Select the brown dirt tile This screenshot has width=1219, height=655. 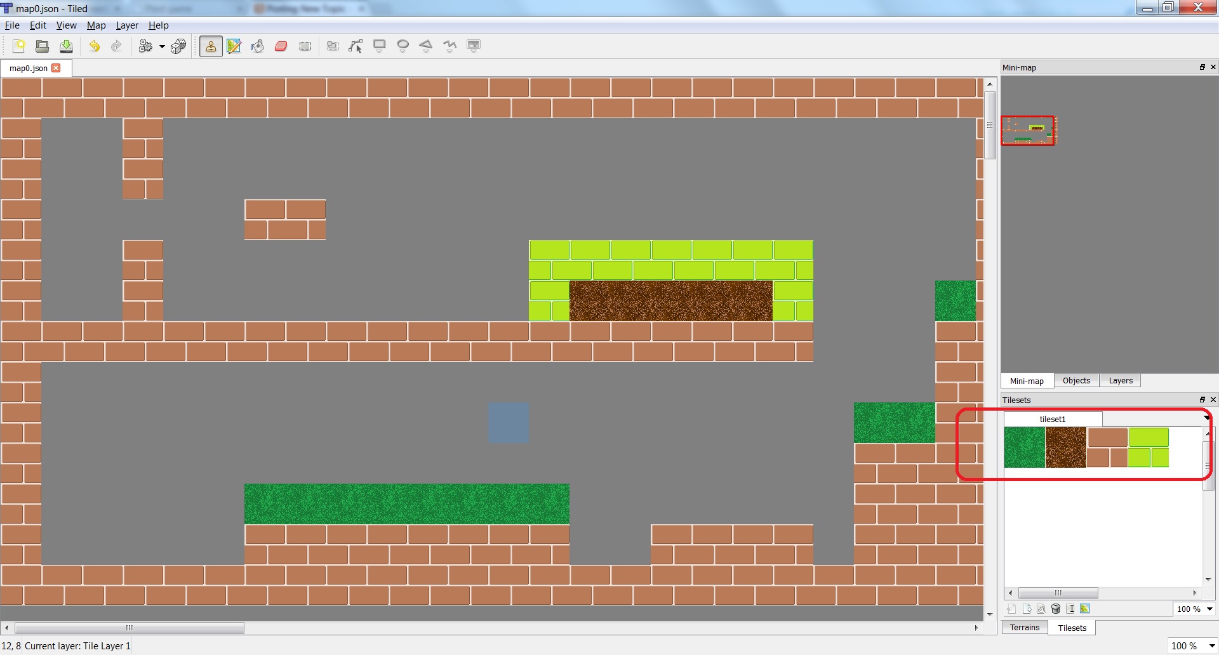(x=1066, y=447)
